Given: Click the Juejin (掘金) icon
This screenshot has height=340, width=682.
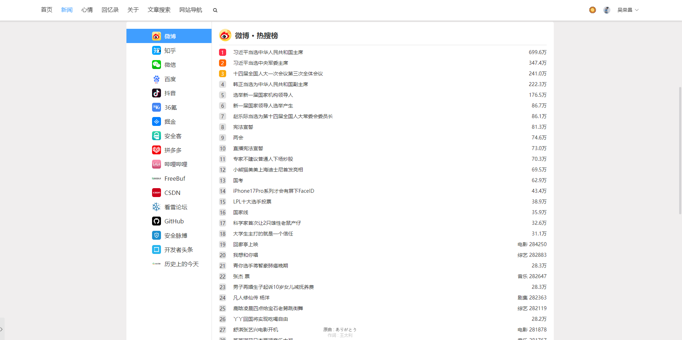Looking at the screenshot, I should [x=156, y=122].
